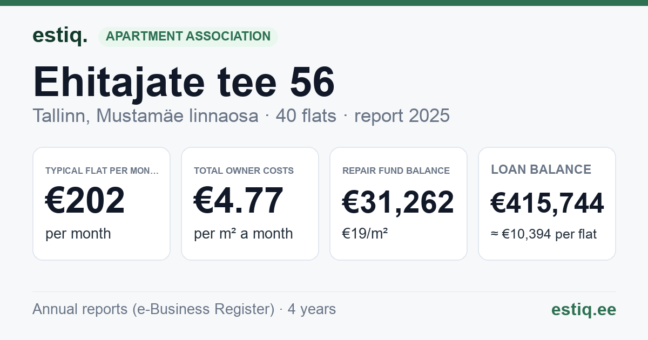The width and height of the screenshot is (648, 340).
Task: Click the LOAN BALANCE label
Action: 541,169
